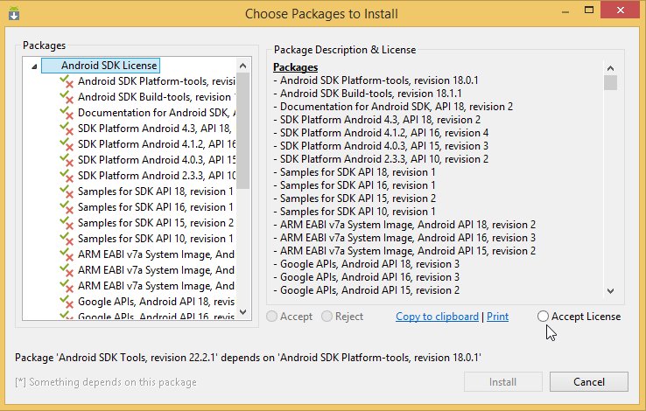Select the Android SDK License tree item
Viewport: 646px width, 411px height.
click(x=101, y=66)
